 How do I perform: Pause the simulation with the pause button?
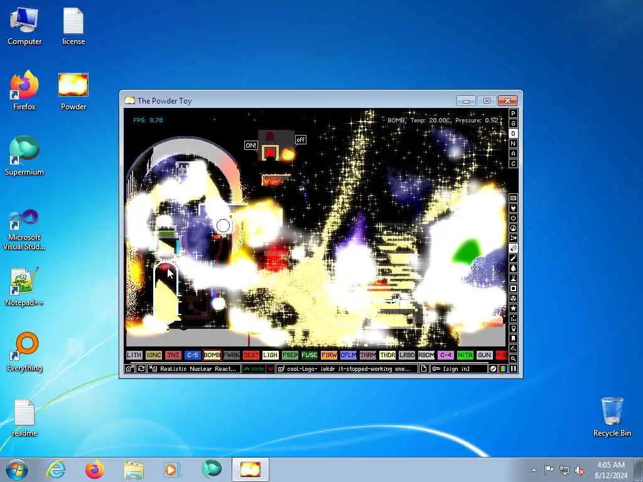pos(513,369)
